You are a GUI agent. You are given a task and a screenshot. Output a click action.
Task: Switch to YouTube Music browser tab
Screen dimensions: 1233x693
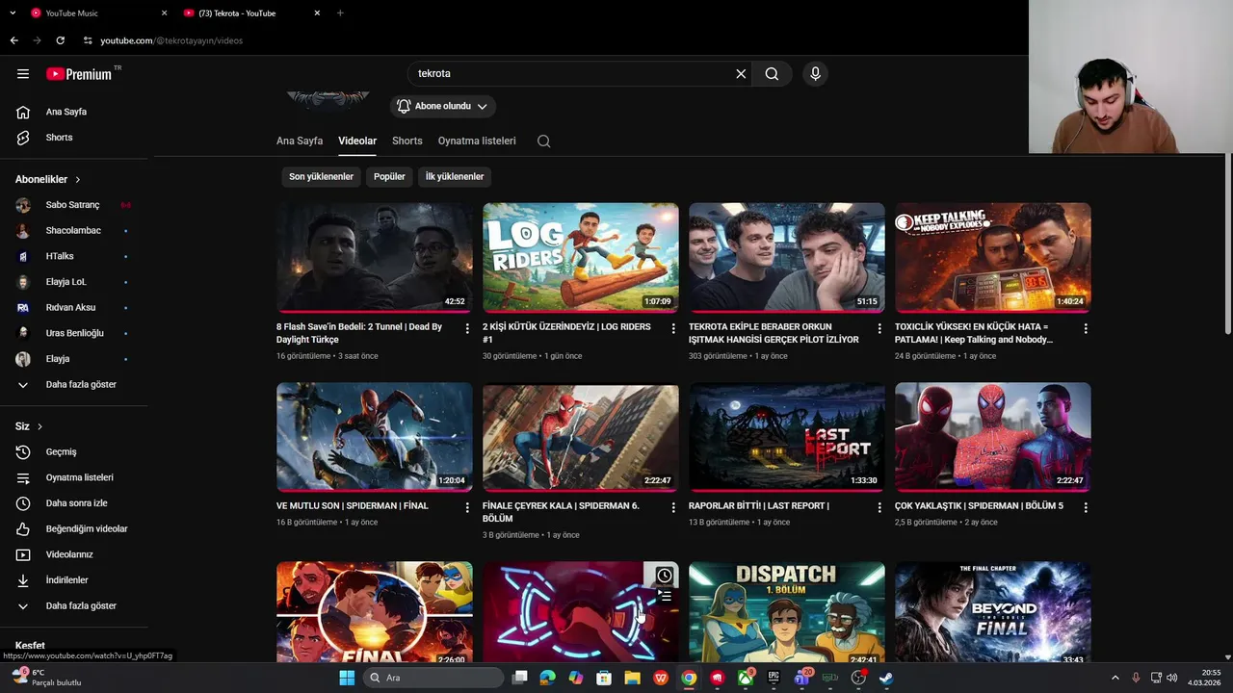coord(97,13)
